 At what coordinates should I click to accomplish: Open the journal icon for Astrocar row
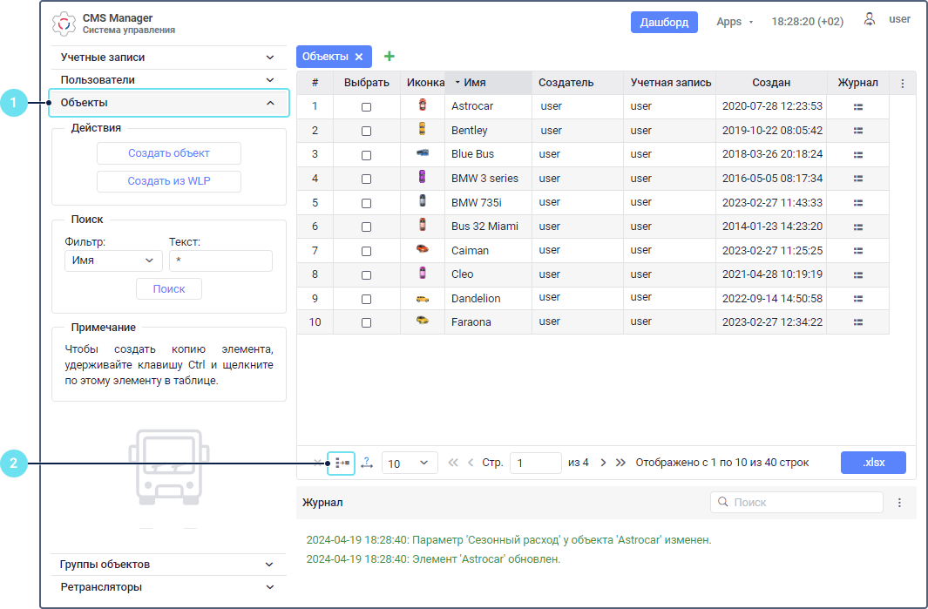858,106
